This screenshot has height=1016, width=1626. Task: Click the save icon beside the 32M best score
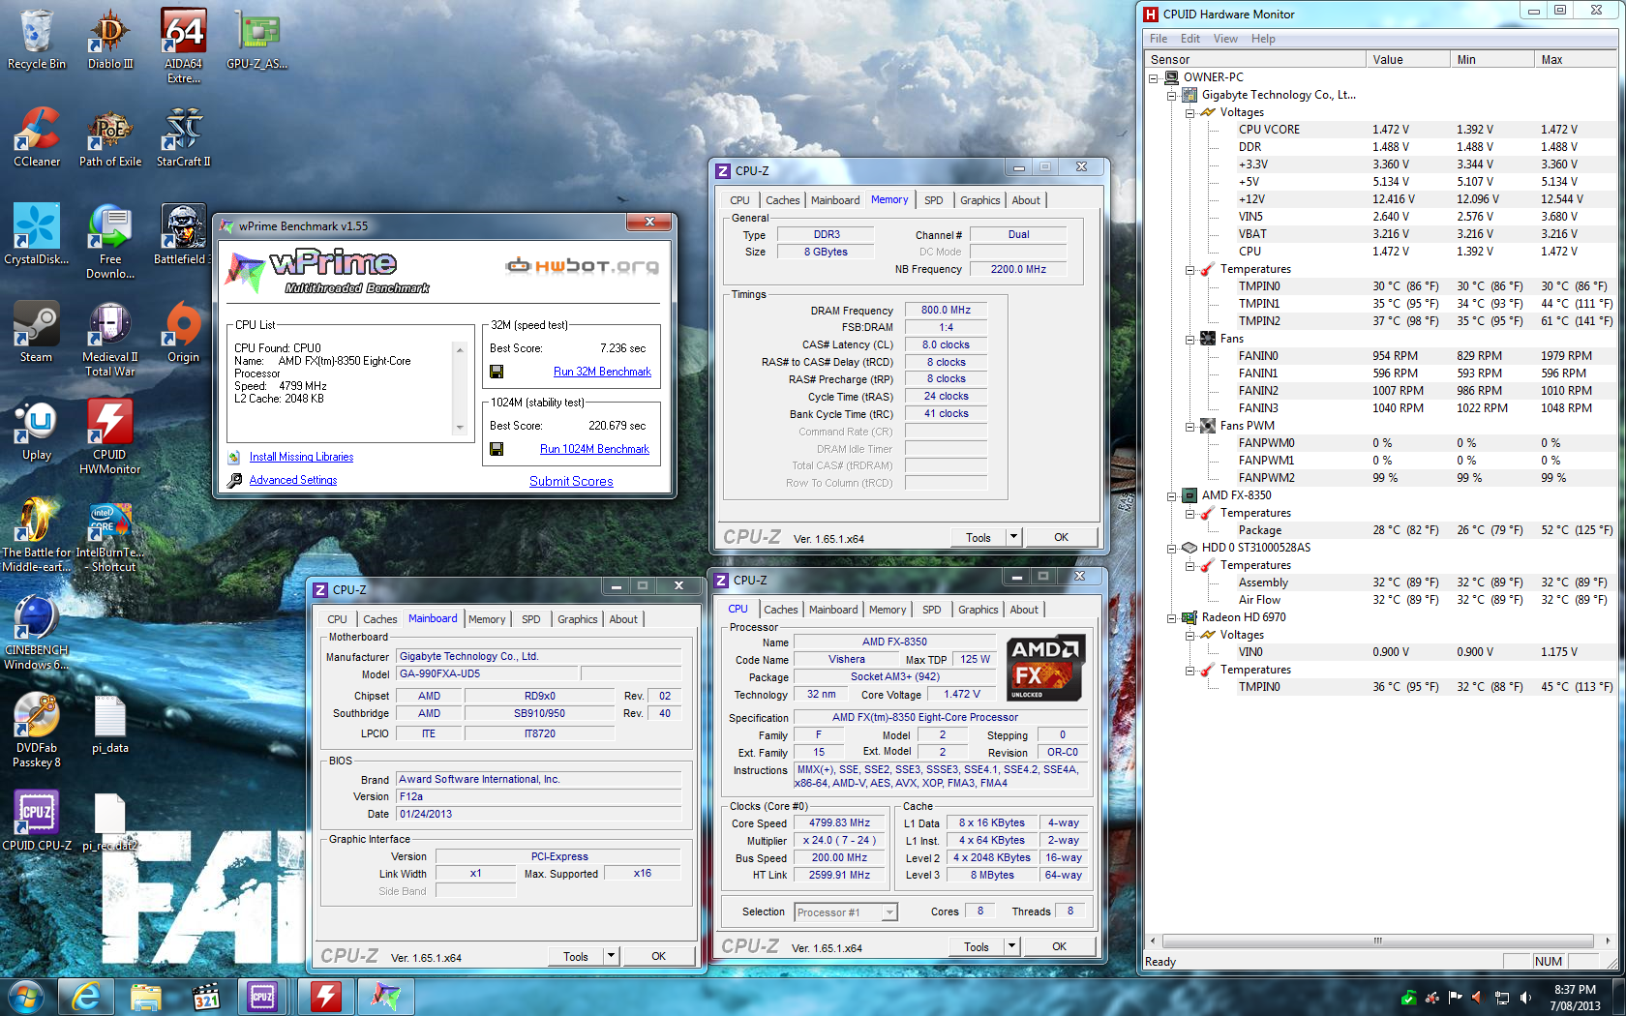[497, 372]
